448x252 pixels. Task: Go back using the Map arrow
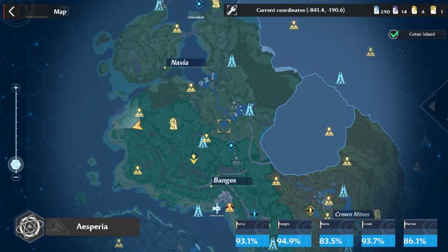point(12,12)
